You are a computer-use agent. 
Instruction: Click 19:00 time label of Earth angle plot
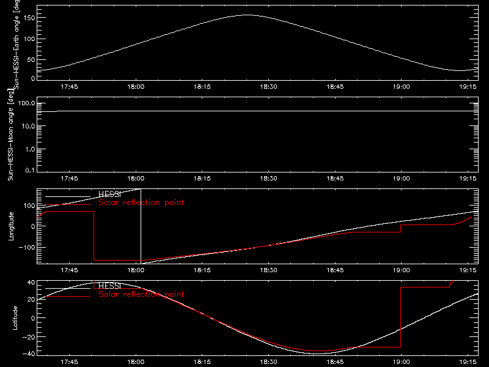click(402, 87)
